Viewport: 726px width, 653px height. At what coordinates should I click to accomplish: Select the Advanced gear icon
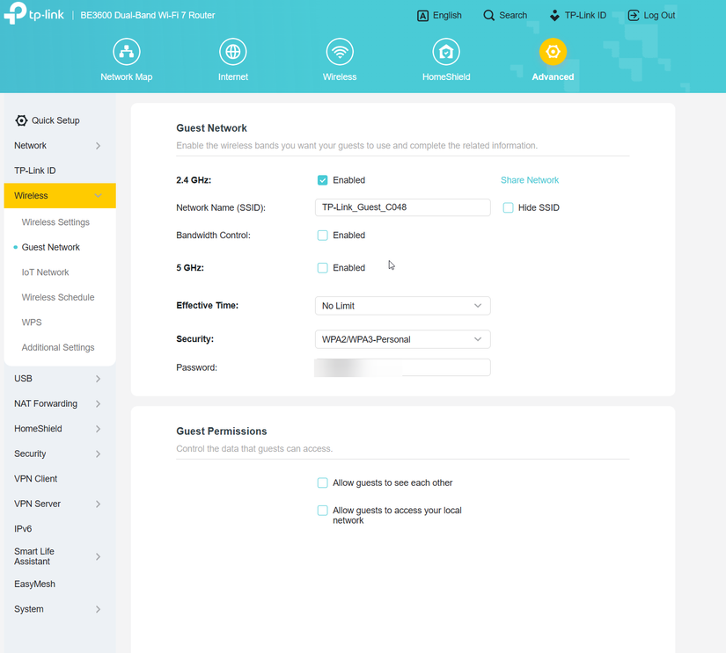pos(553,52)
